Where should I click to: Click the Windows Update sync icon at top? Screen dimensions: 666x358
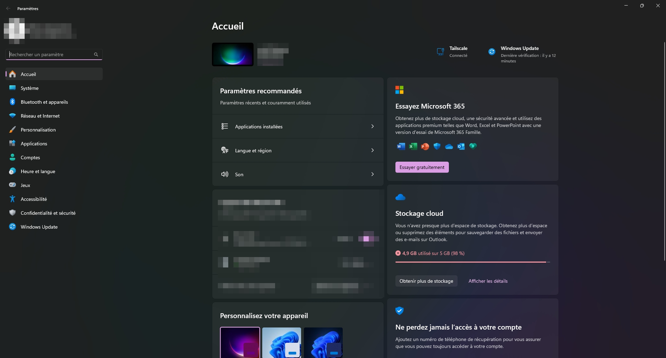[492, 52]
